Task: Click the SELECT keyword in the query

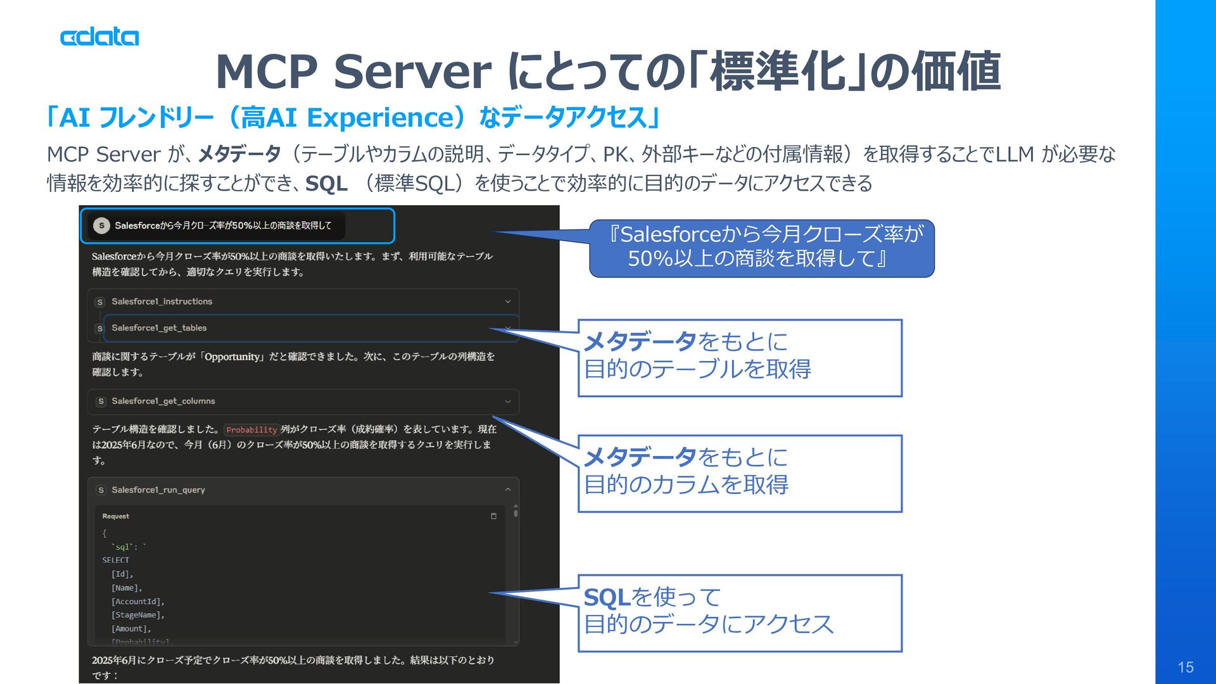Action: (x=115, y=560)
